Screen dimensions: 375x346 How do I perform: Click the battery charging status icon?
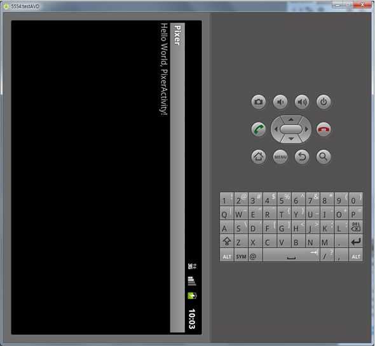click(x=192, y=296)
